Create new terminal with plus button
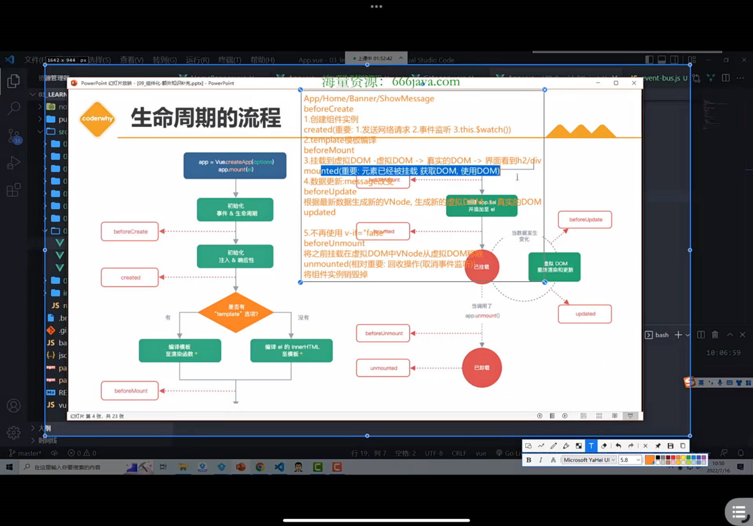 coord(678,335)
